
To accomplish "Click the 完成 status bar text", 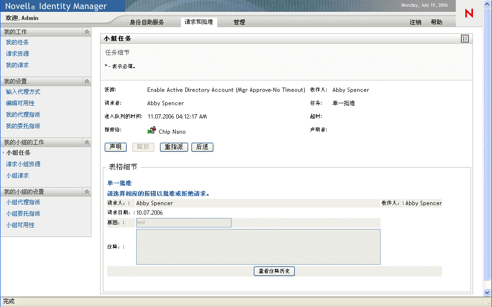I will click(9, 301).
